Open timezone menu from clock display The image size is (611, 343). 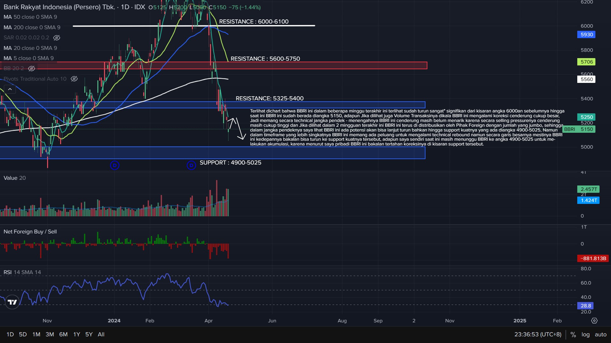(538, 334)
